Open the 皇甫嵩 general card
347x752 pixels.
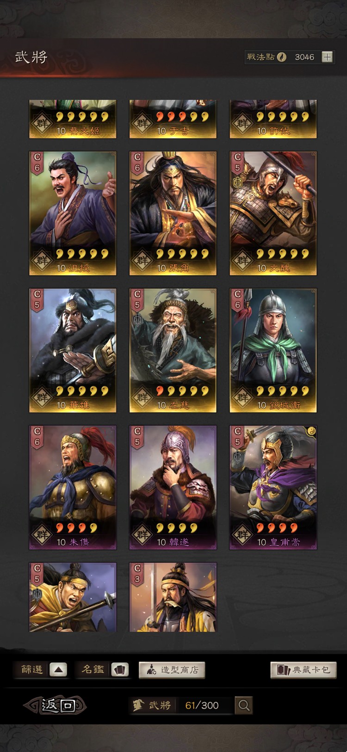(273, 487)
